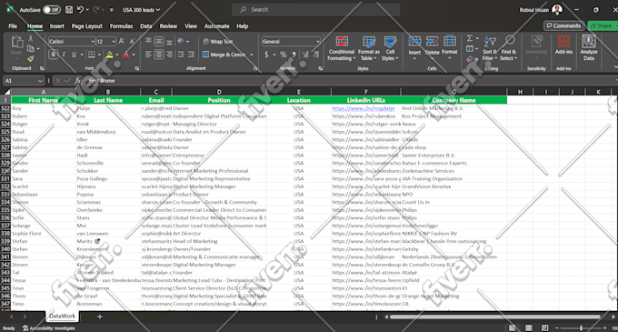This screenshot has height=332, width=618.
Task: Open Format as Table gallery
Action: (x=368, y=48)
